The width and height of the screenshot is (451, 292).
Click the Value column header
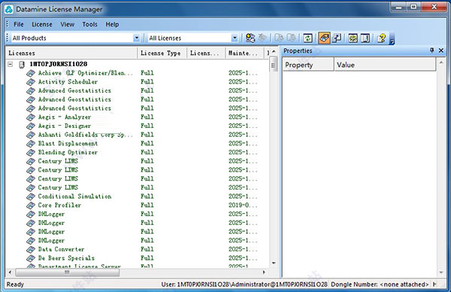[x=385, y=65]
